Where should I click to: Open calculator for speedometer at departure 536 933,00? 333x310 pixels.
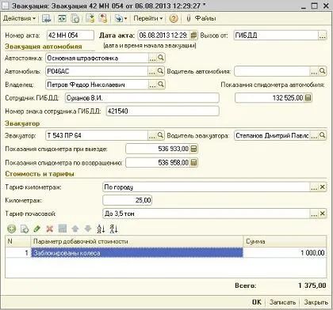[193, 149]
